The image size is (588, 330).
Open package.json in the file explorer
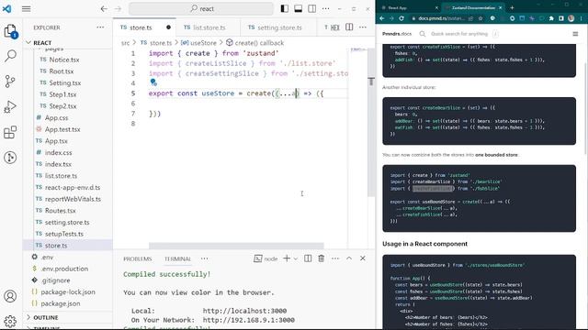(x=61, y=303)
